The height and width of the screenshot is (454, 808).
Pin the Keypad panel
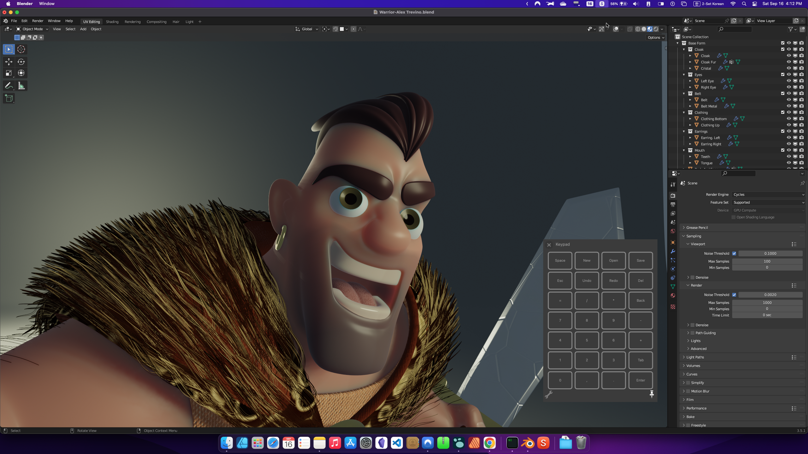coord(651,394)
